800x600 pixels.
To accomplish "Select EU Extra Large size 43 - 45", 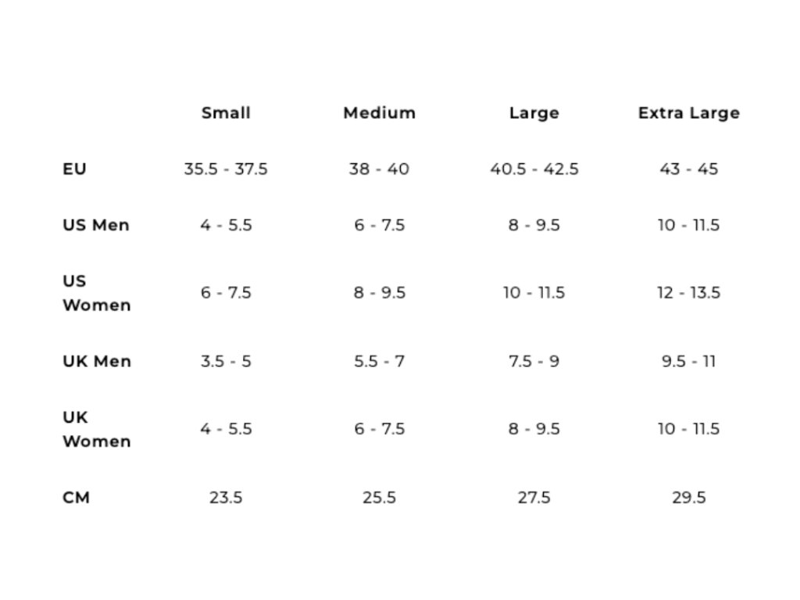I will point(688,169).
